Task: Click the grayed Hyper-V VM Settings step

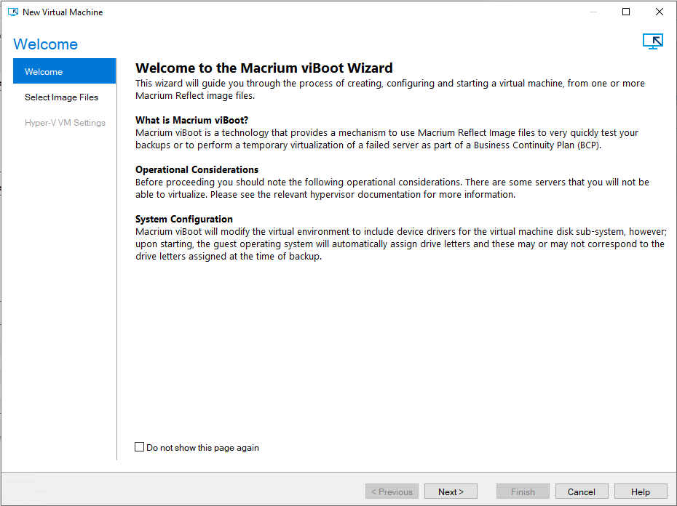Action: pyautogui.click(x=65, y=122)
